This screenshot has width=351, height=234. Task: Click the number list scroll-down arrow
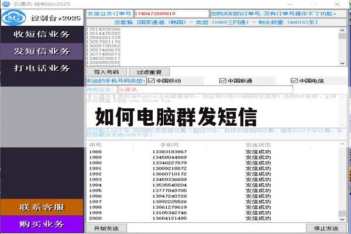342,63
